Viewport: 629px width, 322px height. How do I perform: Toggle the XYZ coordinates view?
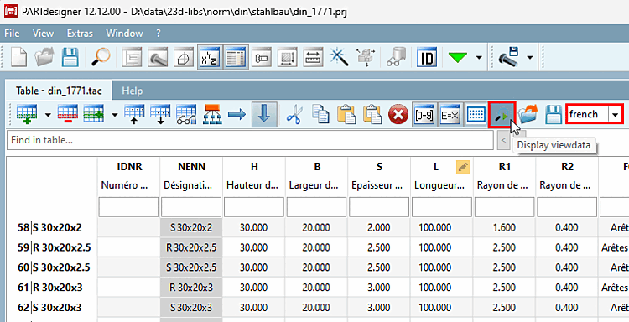click(211, 57)
